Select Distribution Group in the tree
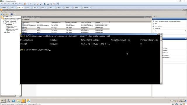The width and height of the screenshot is (187, 105). (12, 26)
